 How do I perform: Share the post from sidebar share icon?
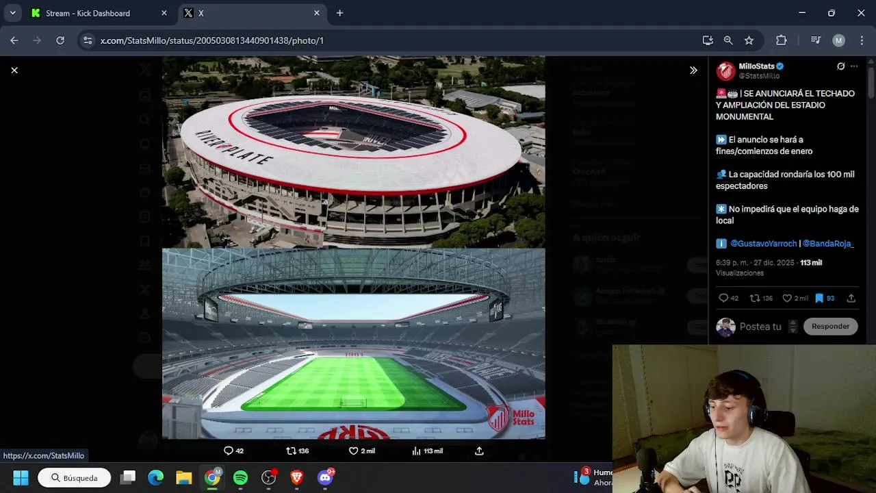[x=851, y=298]
